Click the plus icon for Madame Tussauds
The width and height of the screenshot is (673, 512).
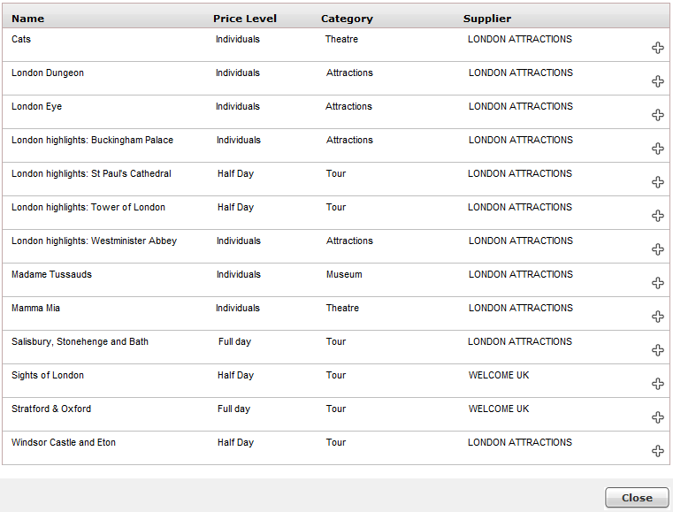click(658, 283)
